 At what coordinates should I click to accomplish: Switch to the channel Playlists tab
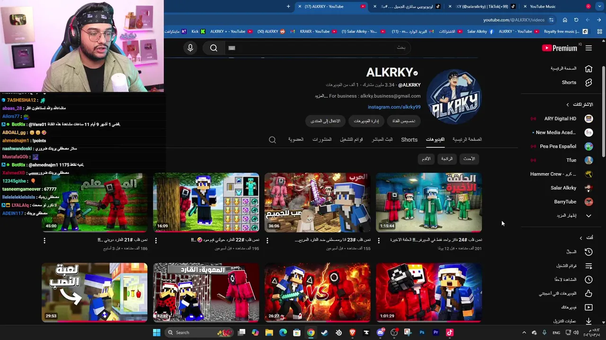tap(351, 139)
